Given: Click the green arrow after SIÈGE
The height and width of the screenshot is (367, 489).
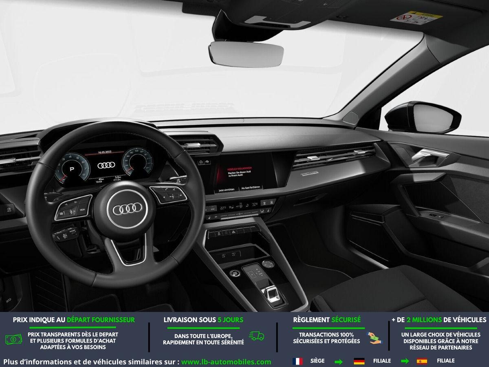Looking at the screenshot, I should click(339, 361).
